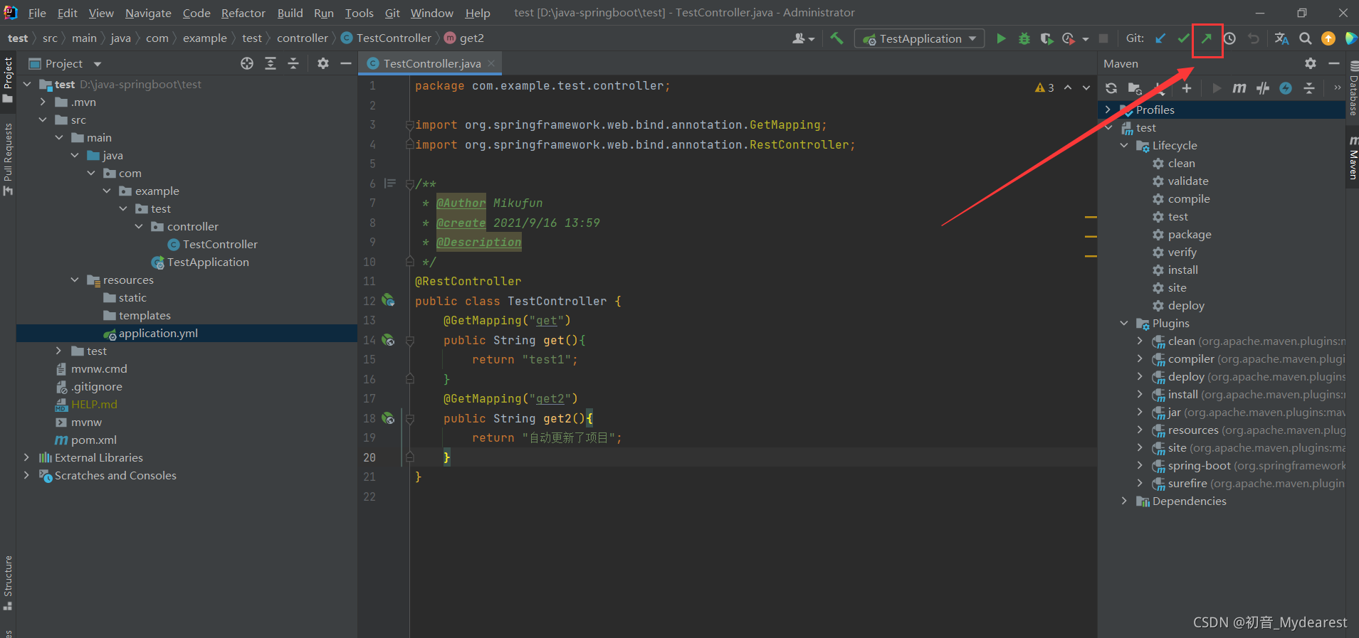Toggle Maven Offline Mode icon
The image size is (1359, 638).
point(1263,88)
